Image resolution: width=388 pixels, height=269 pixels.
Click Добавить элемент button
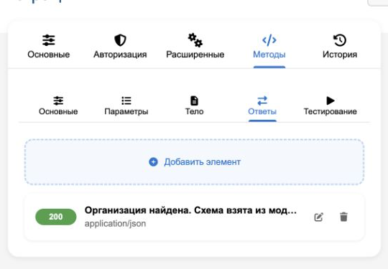pyautogui.click(x=194, y=162)
